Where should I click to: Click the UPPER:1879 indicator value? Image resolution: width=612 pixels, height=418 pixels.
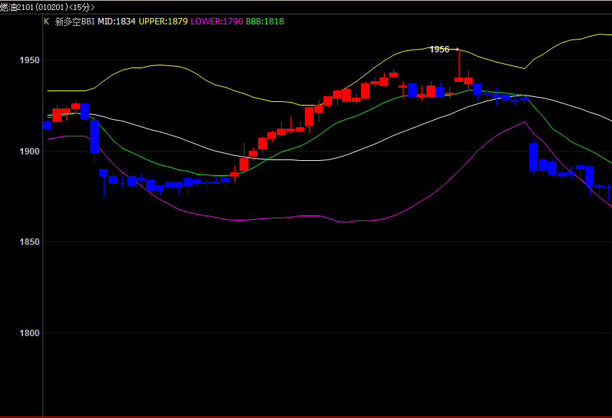(163, 22)
